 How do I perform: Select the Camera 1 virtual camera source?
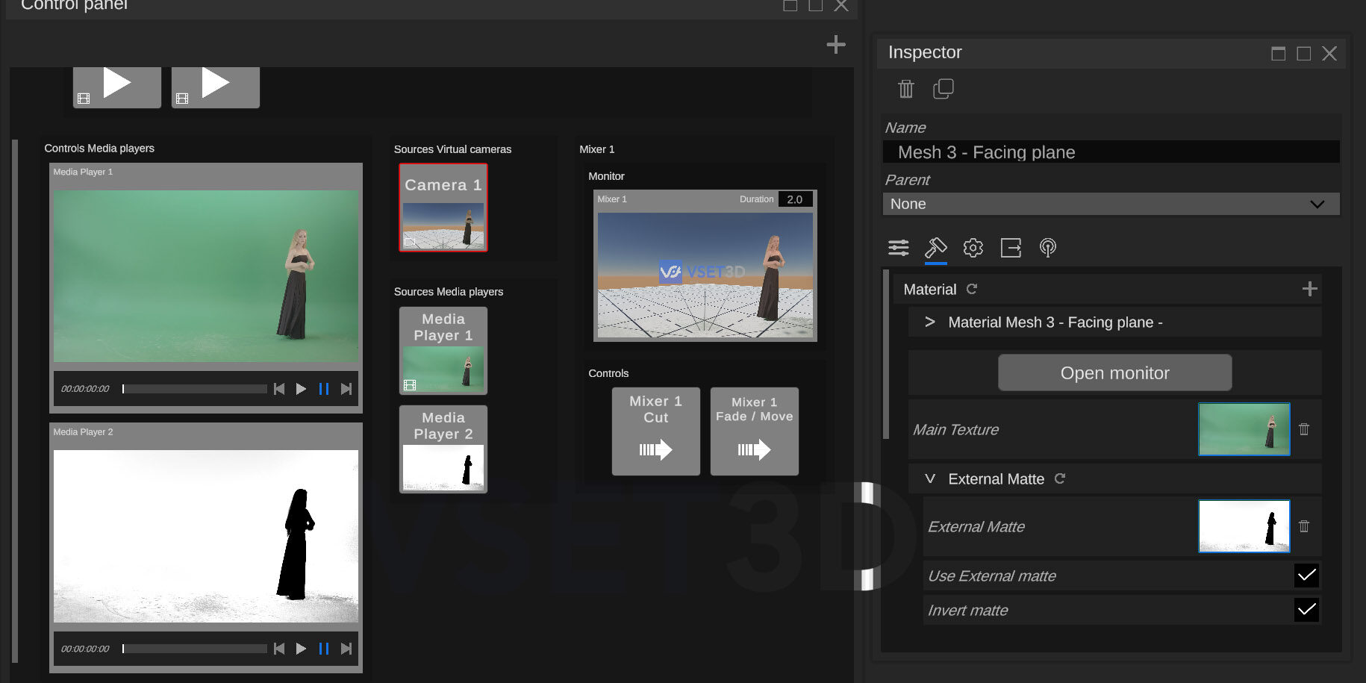pos(443,207)
